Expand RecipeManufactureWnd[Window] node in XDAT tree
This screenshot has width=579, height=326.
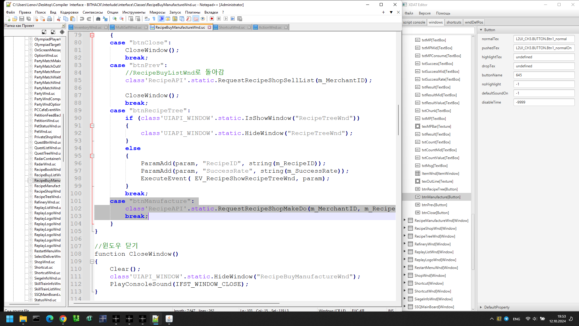tap(405, 220)
